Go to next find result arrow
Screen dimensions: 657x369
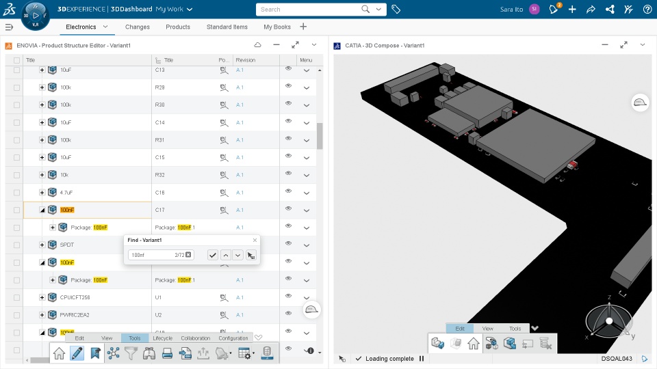coord(237,255)
